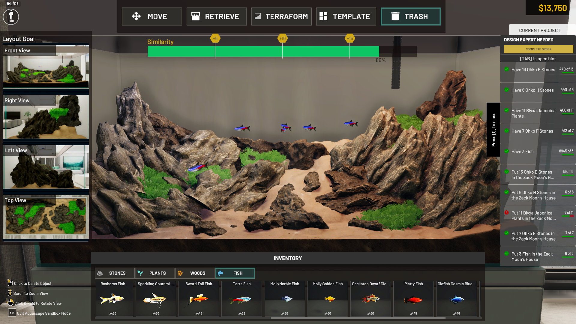Click the red alert on Blyxa Japonica objective

click(x=506, y=213)
